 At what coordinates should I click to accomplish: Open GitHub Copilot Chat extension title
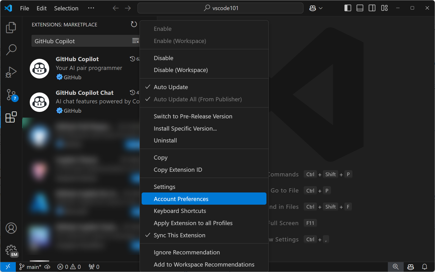point(85,93)
